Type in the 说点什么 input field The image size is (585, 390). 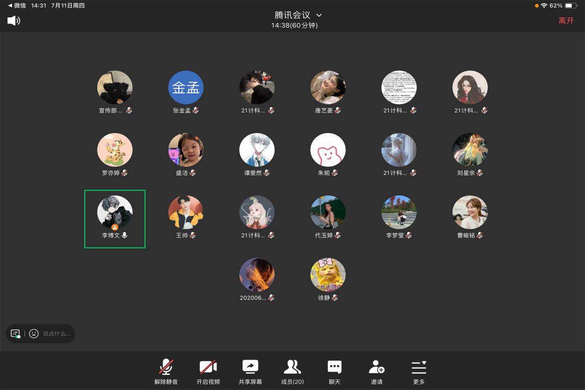56,334
